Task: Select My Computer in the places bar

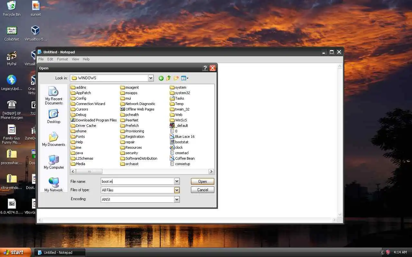Action: [54, 162]
